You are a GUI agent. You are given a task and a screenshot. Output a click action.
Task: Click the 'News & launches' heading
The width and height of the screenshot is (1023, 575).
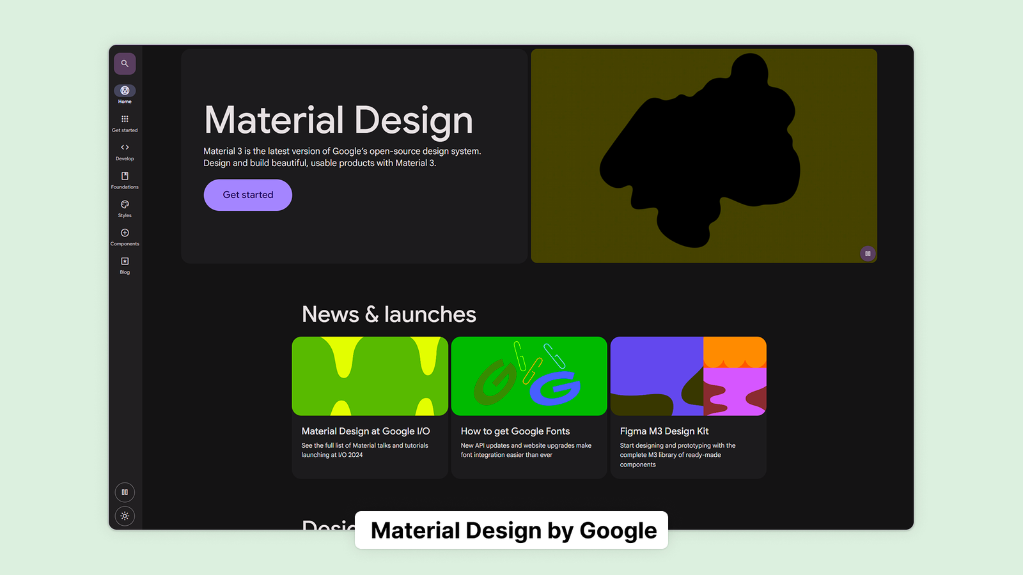389,314
